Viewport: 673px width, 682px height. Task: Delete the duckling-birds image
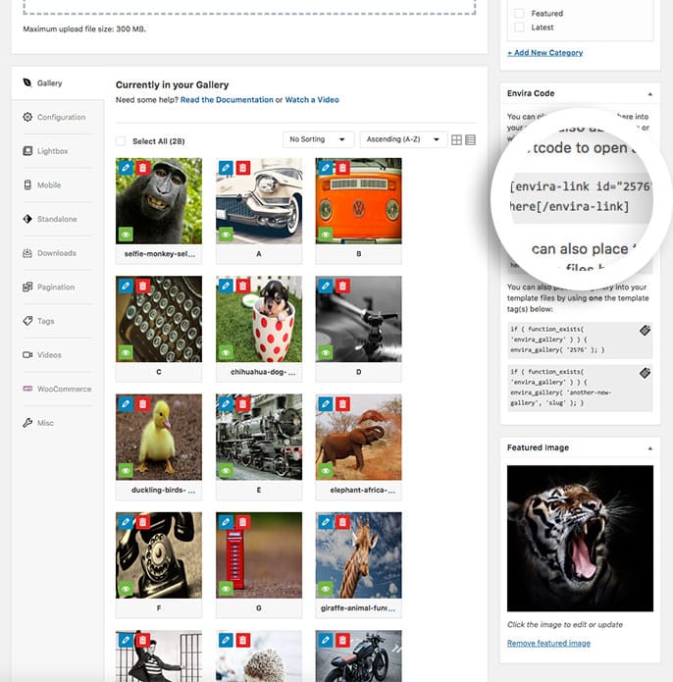[x=142, y=403]
